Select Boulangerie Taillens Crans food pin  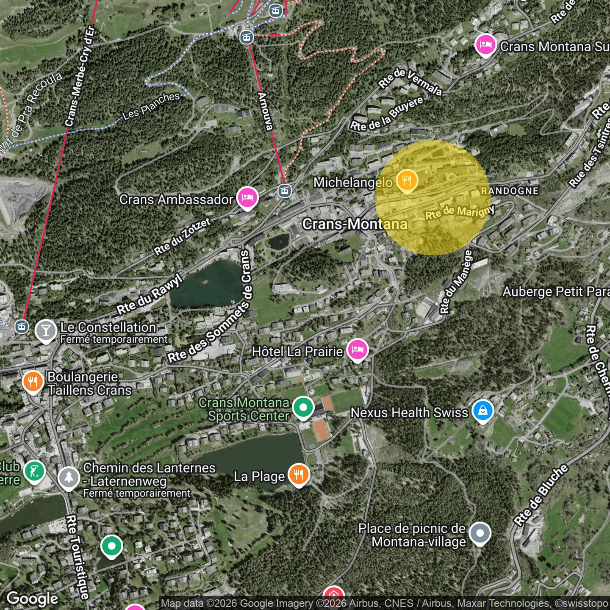(x=33, y=382)
